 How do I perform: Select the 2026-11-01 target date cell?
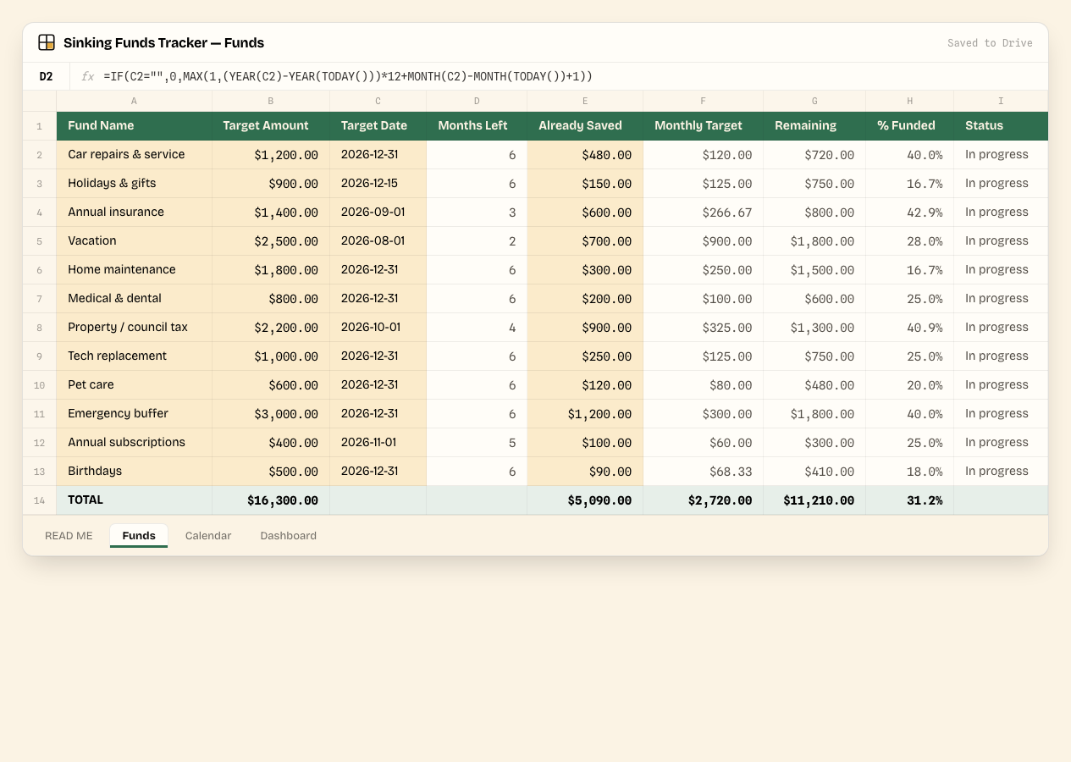pyautogui.click(x=378, y=443)
